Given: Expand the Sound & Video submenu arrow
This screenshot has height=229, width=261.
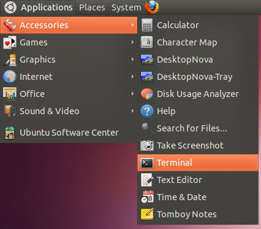Looking at the screenshot, I should click(x=132, y=111).
